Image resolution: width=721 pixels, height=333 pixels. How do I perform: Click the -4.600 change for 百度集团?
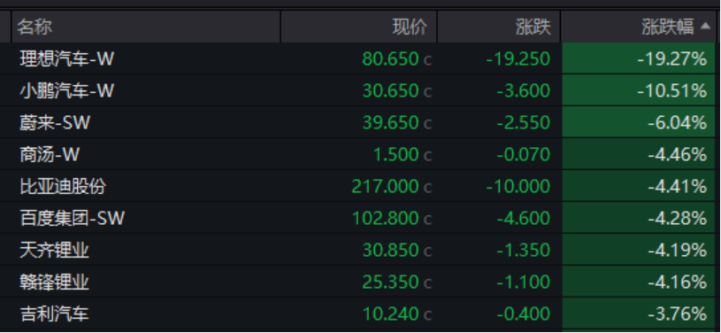pyautogui.click(x=523, y=219)
